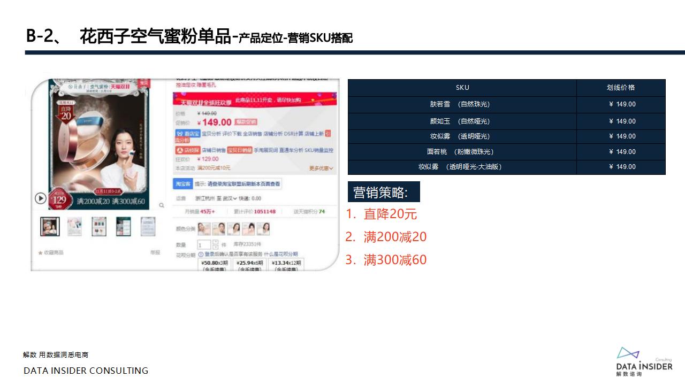Play the product video on main image
Screen dimensions: 685x385
pyautogui.click(x=41, y=198)
